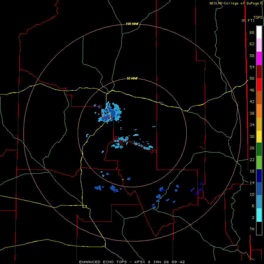Click the 66 legend value
264x264 pixels.
pos(252,32)
